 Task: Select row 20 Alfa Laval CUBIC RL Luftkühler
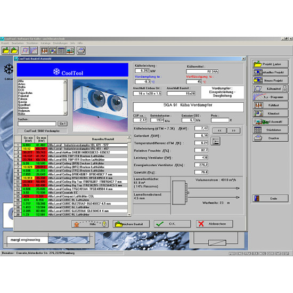[71, 215]
